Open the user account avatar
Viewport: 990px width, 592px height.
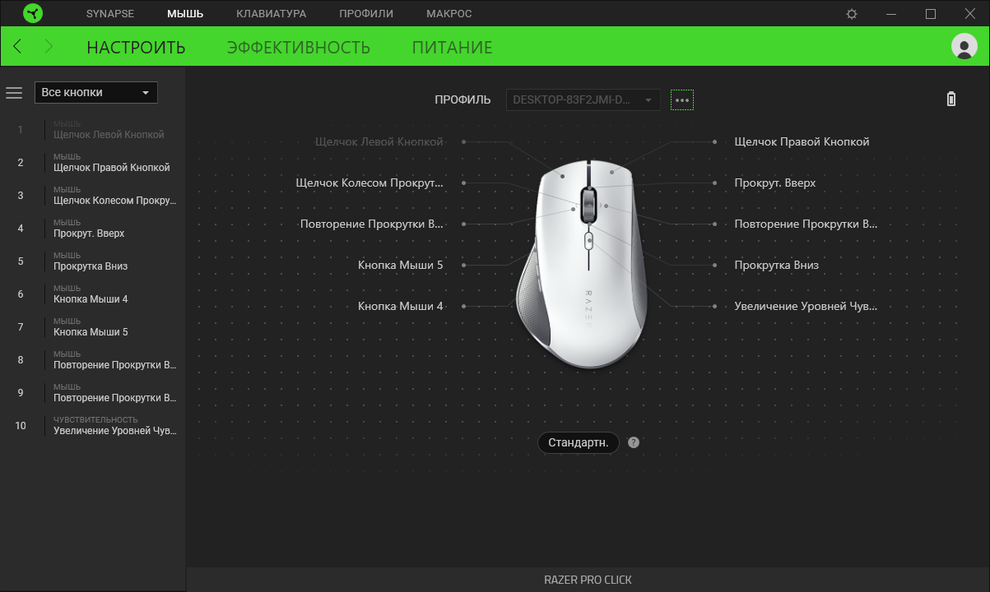[x=964, y=46]
